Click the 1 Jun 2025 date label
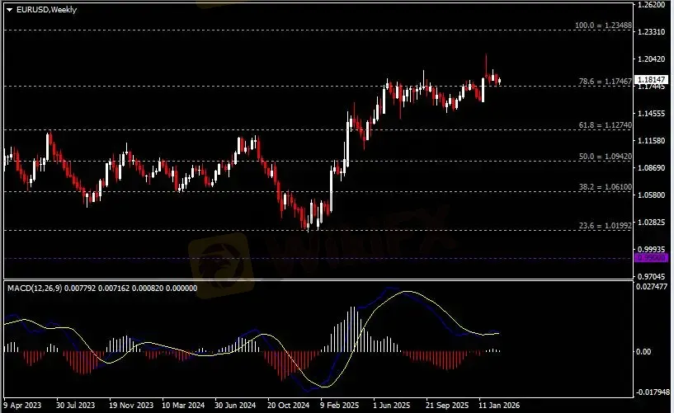Viewport: 674px width, 413px height. coord(392,405)
